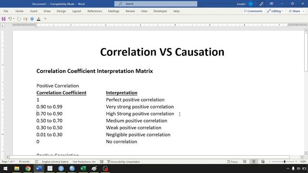Open the Review tab
The width and height of the screenshot is (308, 173).
(130, 11)
